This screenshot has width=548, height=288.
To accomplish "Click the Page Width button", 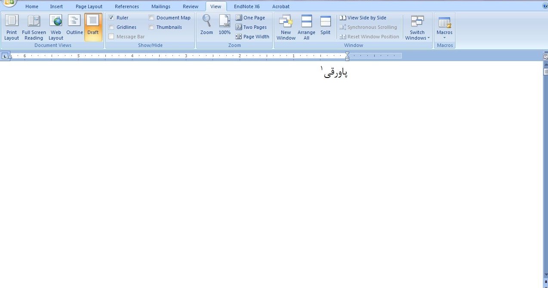I will (x=252, y=37).
